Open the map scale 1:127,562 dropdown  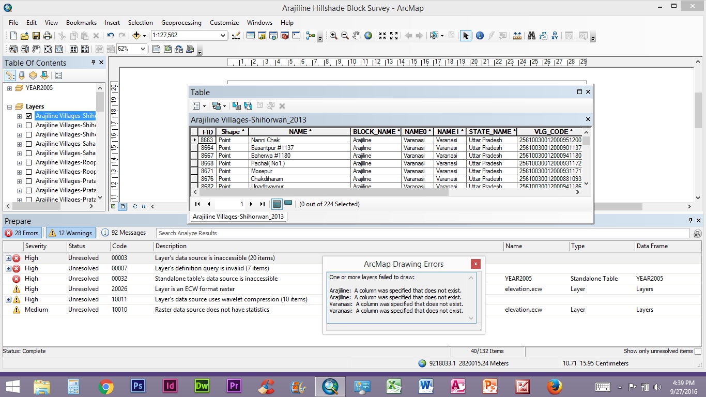click(223, 36)
